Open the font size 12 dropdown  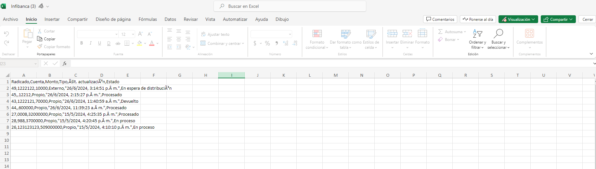pos(127,34)
